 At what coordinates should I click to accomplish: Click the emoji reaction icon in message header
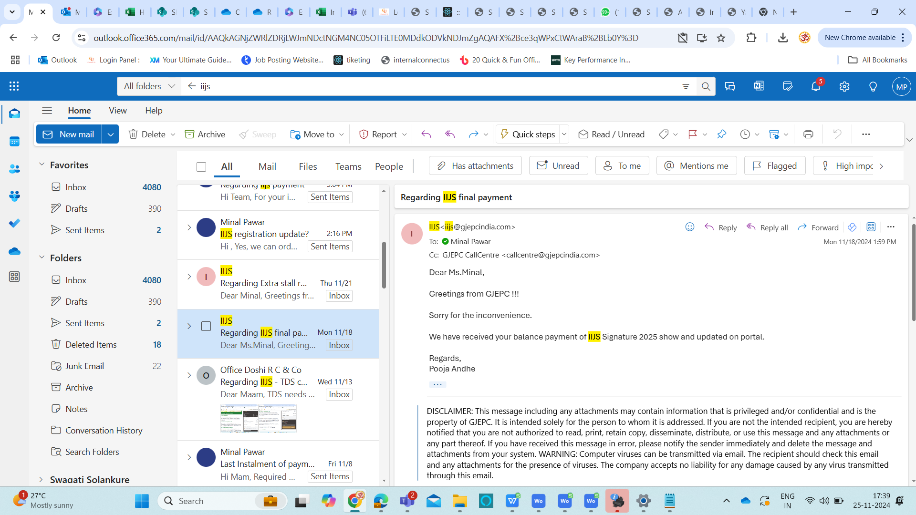click(690, 227)
